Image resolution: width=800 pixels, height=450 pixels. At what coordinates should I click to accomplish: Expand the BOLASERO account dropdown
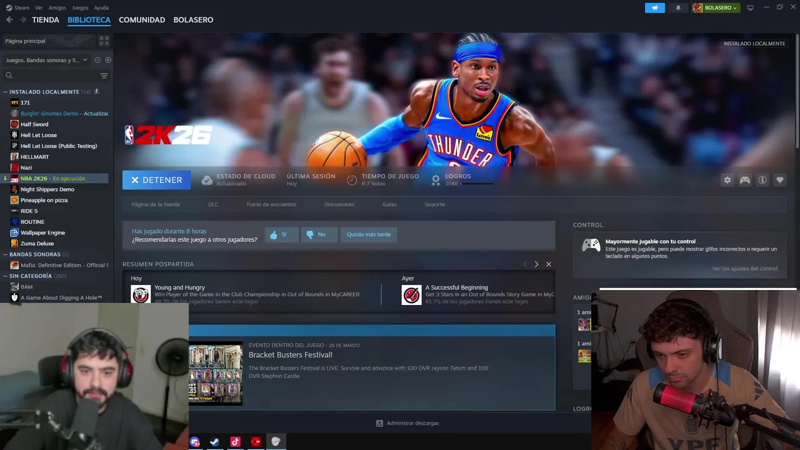(x=716, y=7)
